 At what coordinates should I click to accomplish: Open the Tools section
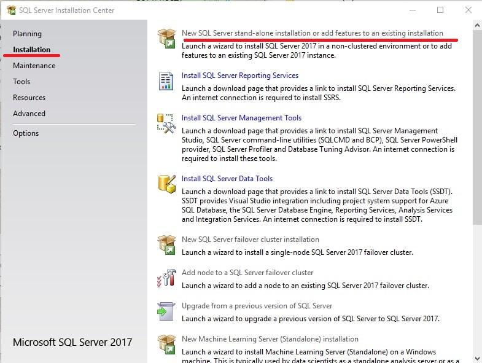click(21, 82)
